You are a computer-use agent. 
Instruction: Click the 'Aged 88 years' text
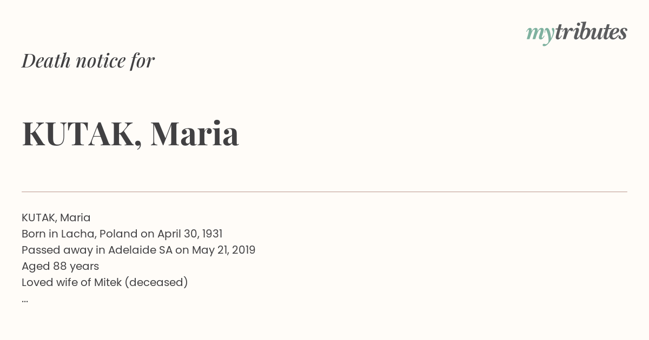pos(60,266)
